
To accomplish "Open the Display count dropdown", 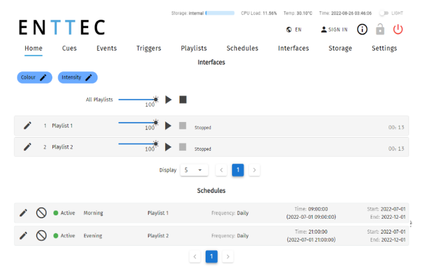I will pyautogui.click(x=194, y=170).
